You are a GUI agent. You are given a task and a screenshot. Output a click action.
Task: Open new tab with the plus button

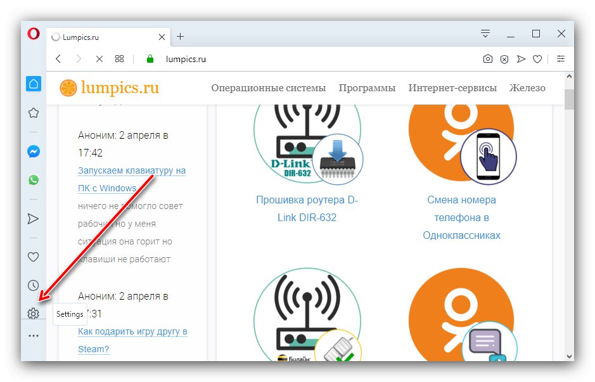pos(181,36)
